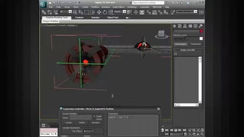Switch to the Freeform ribbon tab
Screen dimensions: 244x137
[80, 18]
